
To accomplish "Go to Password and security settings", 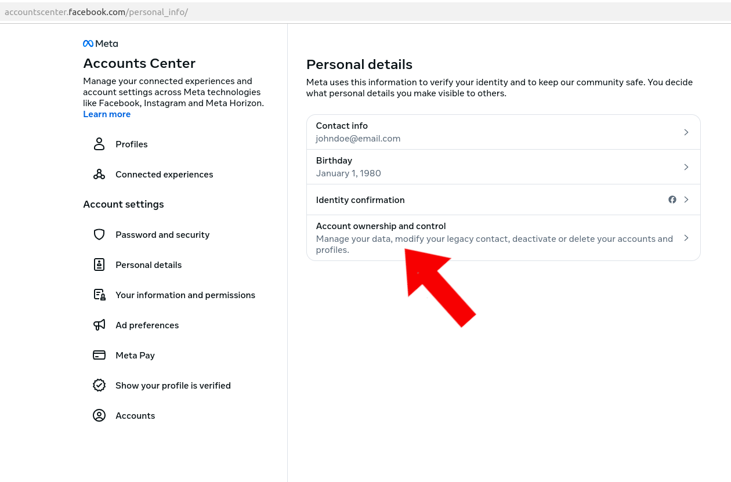I will (x=162, y=234).
